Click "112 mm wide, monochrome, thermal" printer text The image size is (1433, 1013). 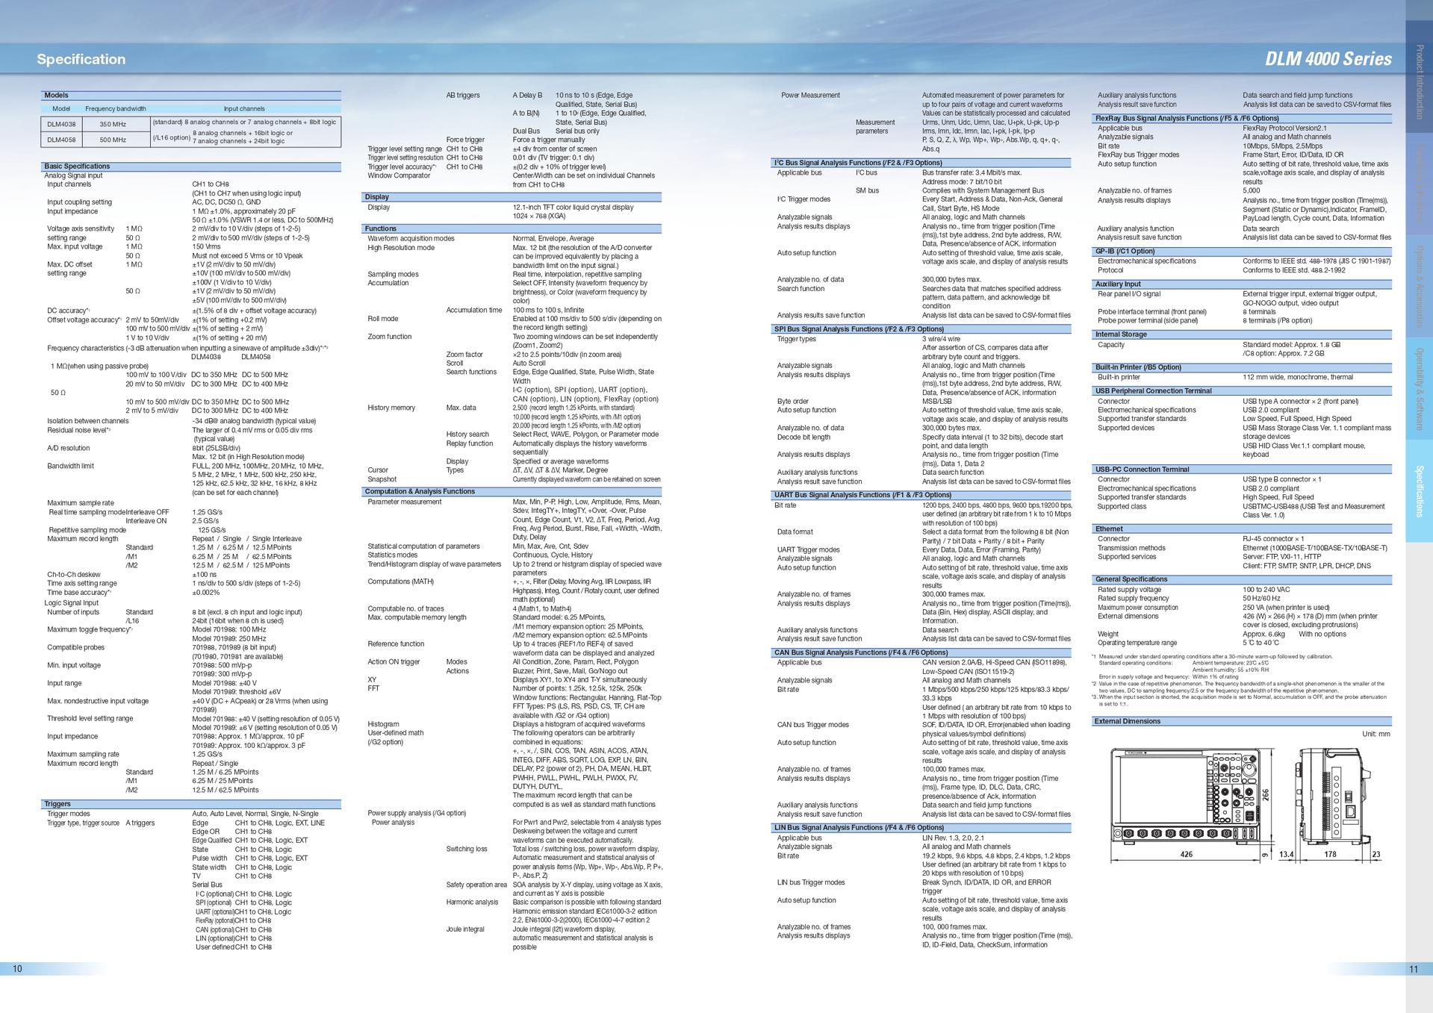1298,377
